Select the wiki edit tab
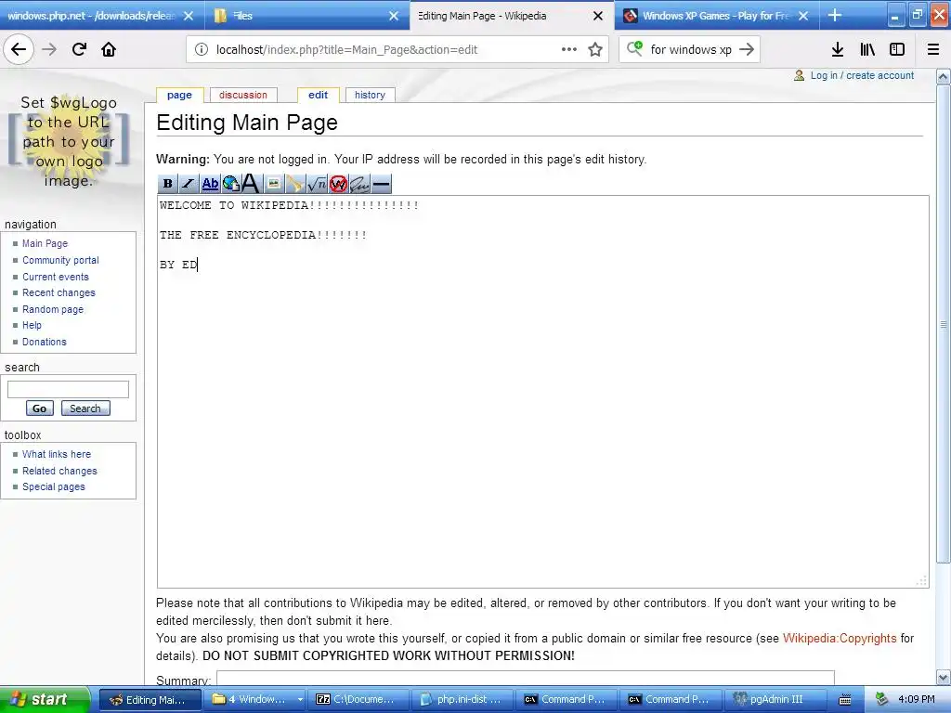 click(318, 96)
